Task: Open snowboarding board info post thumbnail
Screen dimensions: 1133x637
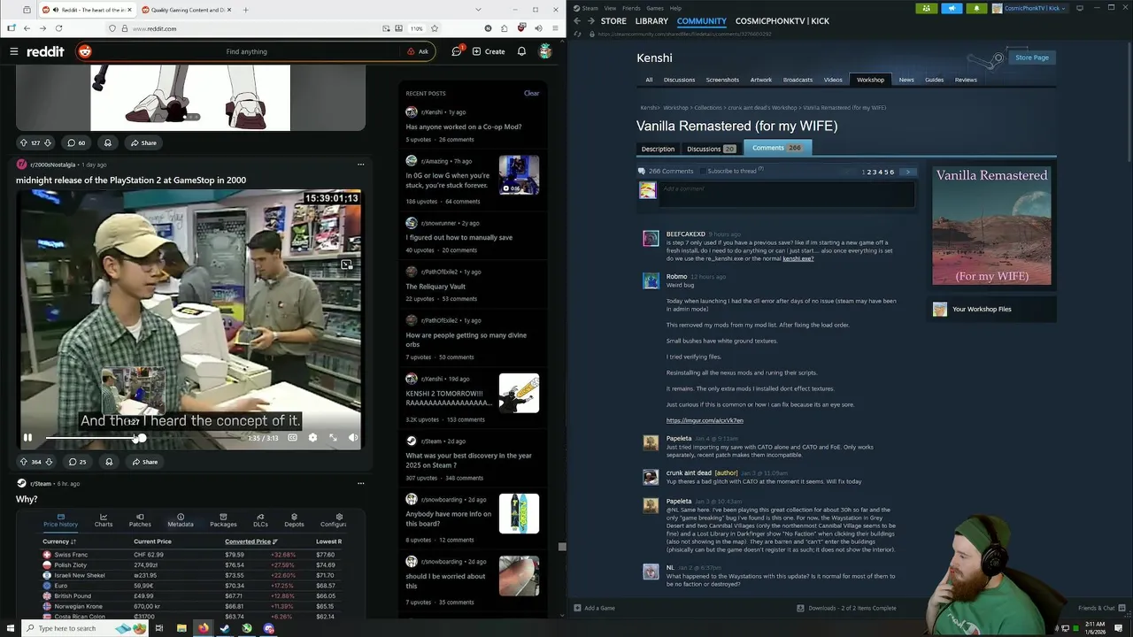Action: click(x=519, y=513)
